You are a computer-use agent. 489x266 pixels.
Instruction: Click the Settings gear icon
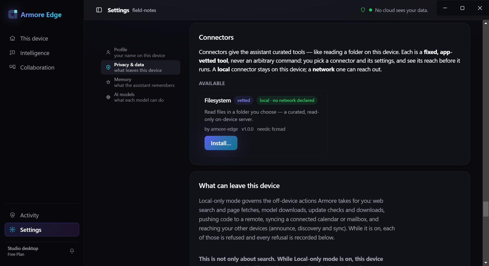click(x=12, y=230)
